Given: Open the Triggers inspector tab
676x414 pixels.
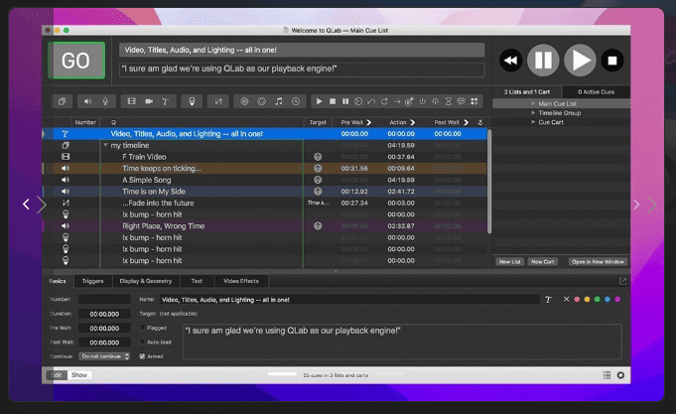Looking at the screenshot, I should pos(93,281).
